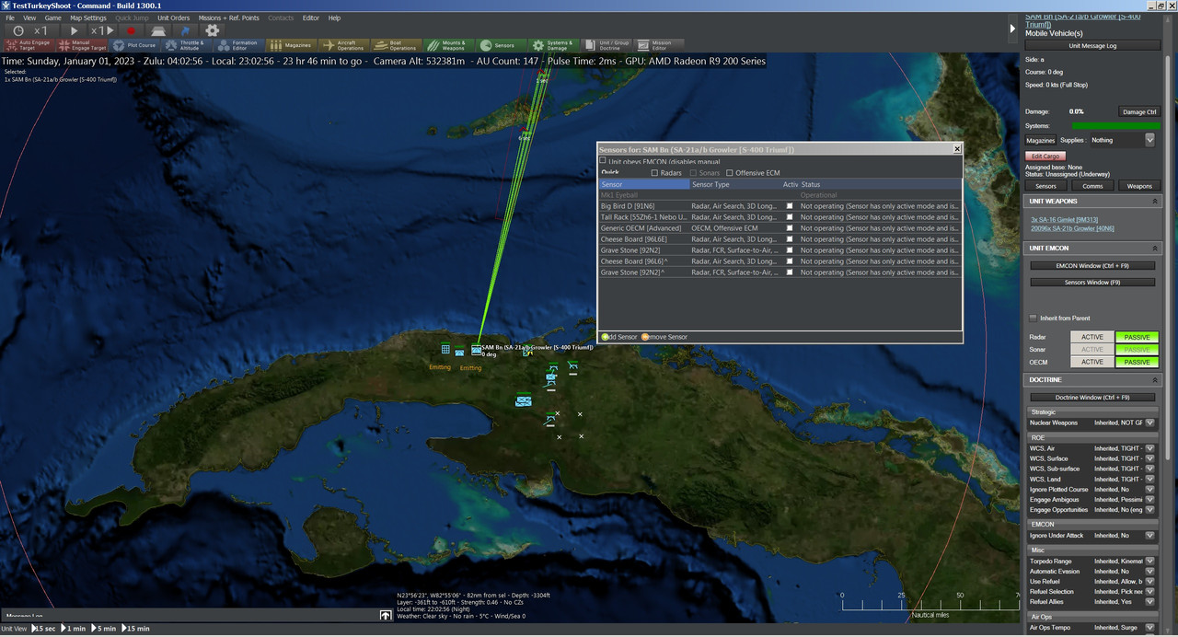
Task: Open Unit Orders menu
Action: click(x=174, y=17)
